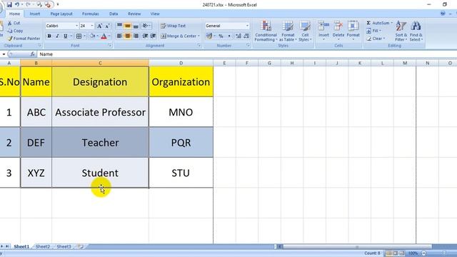The image size is (457, 257).
Task: Open the General number format dropdown
Action: pos(247,26)
